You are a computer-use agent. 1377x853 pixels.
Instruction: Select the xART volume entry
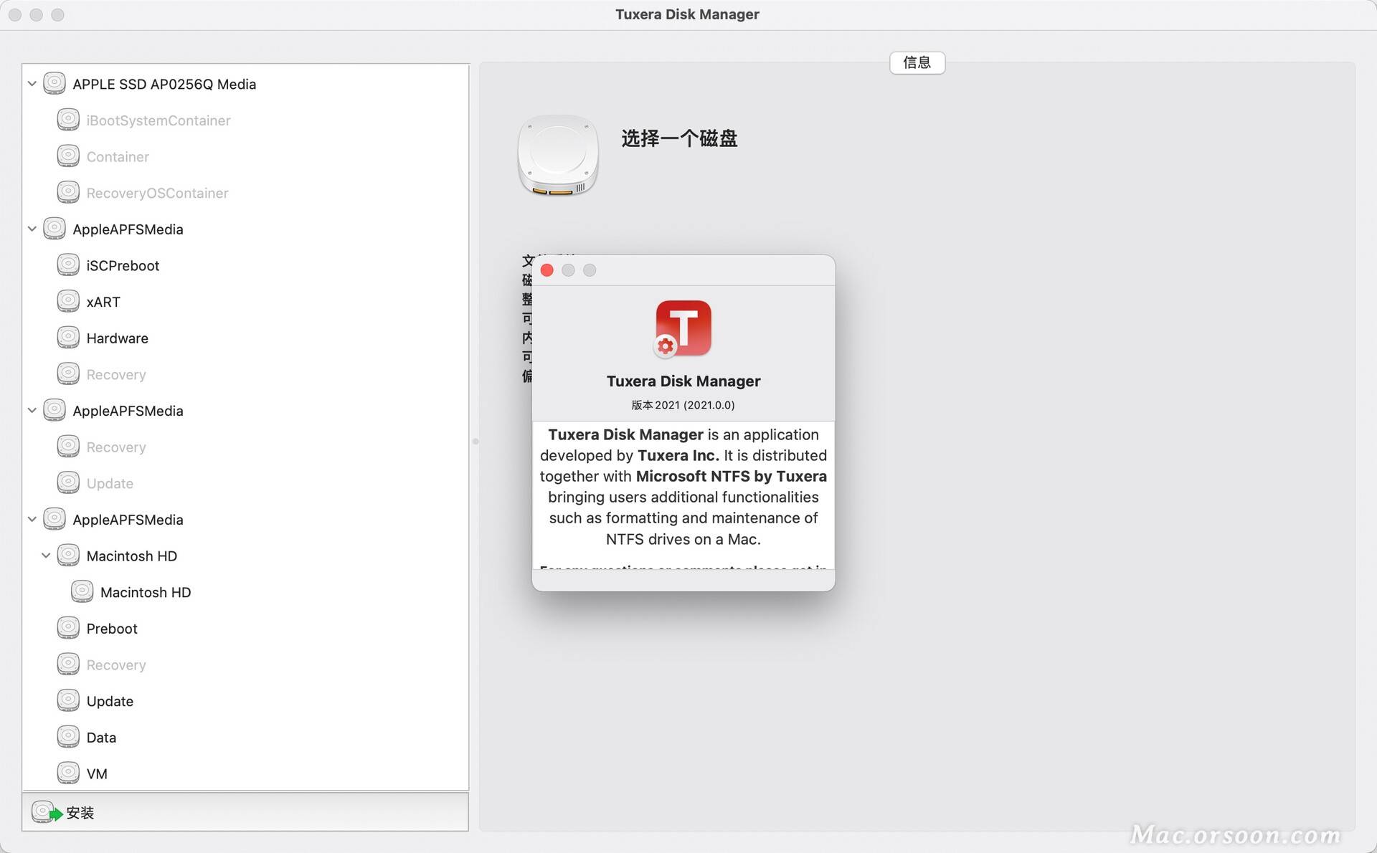pyautogui.click(x=101, y=302)
